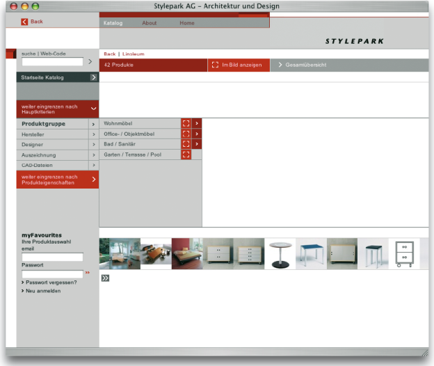Expand weiter eingrenzen nach Produkteigenschaften
434x366 pixels.
click(x=58, y=180)
